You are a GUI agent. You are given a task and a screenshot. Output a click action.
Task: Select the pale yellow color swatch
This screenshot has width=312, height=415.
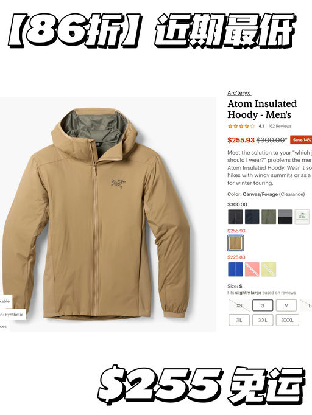click(269, 270)
